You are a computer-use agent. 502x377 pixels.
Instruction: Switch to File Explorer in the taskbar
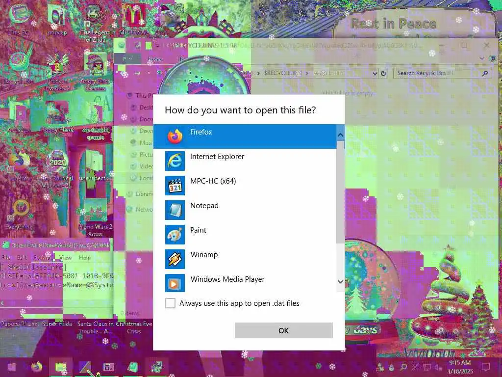tap(61, 367)
